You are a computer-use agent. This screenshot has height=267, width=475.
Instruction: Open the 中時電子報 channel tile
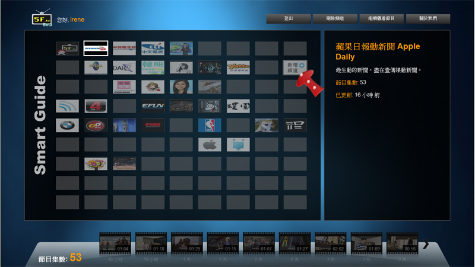(x=124, y=49)
